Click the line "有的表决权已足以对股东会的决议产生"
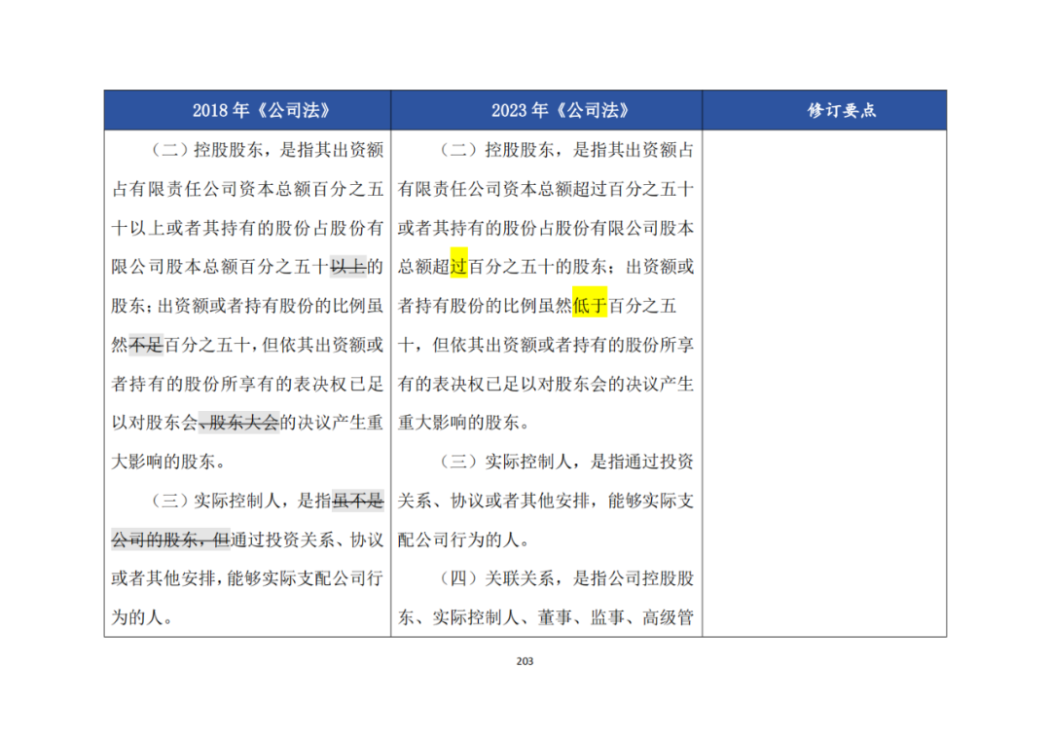The height and width of the screenshot is (743, 1051). coord(546,384)
